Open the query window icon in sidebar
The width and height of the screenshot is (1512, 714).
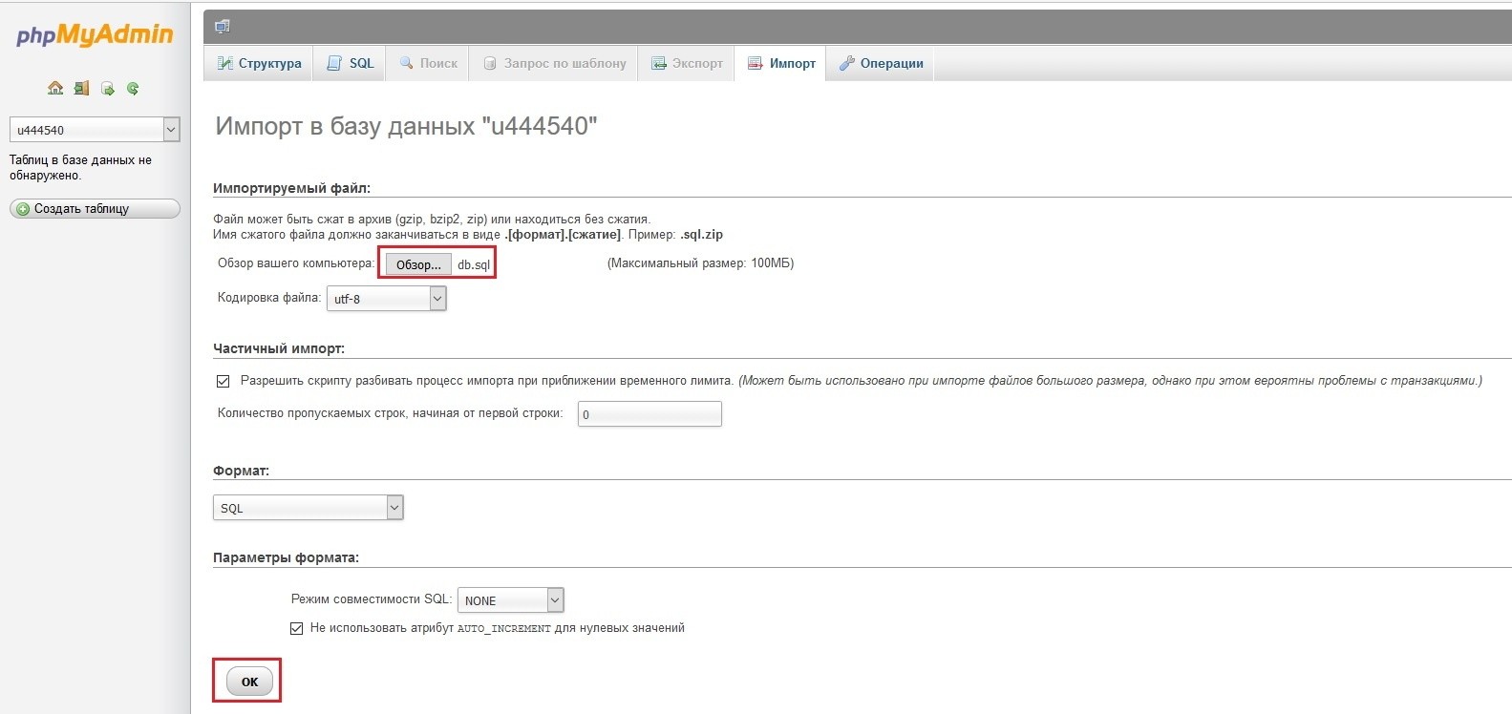pos(108,89)
